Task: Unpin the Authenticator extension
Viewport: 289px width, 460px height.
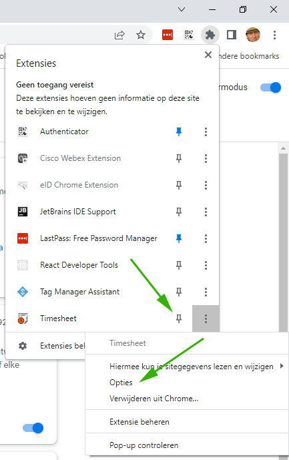Action: pyautogui.click(x=179, y=132)
